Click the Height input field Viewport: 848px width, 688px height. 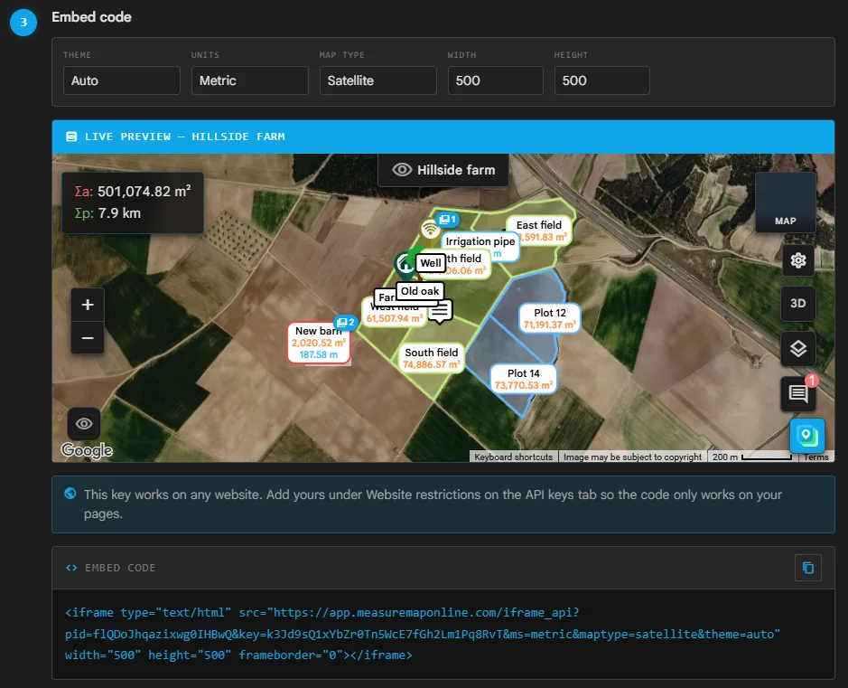tap(602, 80)
